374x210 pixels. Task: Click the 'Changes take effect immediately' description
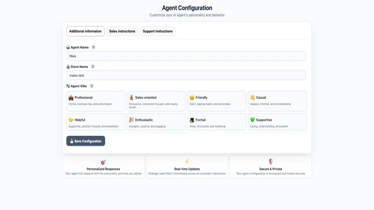click(187, 174)
